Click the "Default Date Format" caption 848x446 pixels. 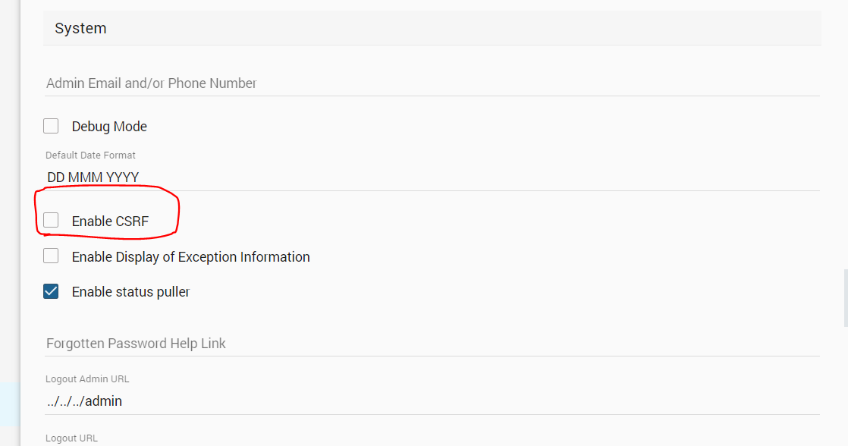coord(90,155)
